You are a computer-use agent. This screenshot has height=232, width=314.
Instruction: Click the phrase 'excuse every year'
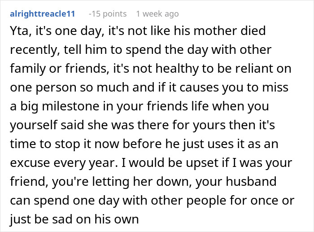coord(64,163)
